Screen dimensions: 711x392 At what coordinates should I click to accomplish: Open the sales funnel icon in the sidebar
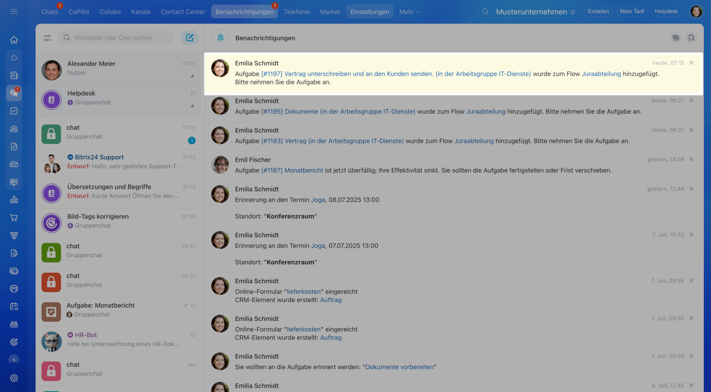point(14,235)
